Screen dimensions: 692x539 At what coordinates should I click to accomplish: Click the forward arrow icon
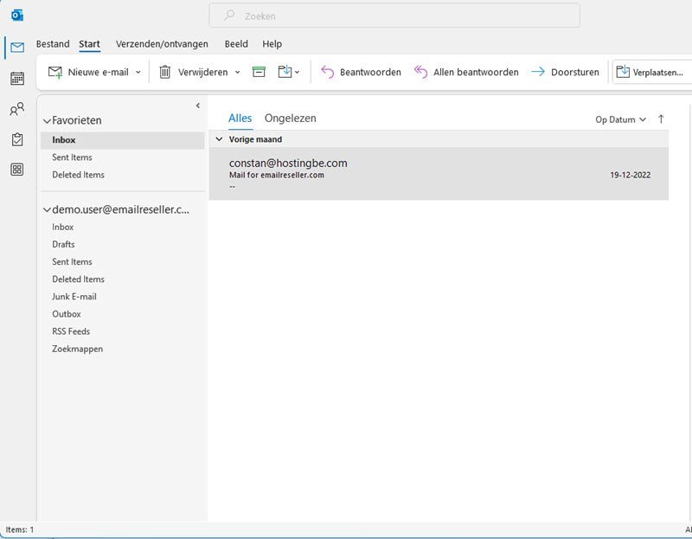tap(538, 72)
